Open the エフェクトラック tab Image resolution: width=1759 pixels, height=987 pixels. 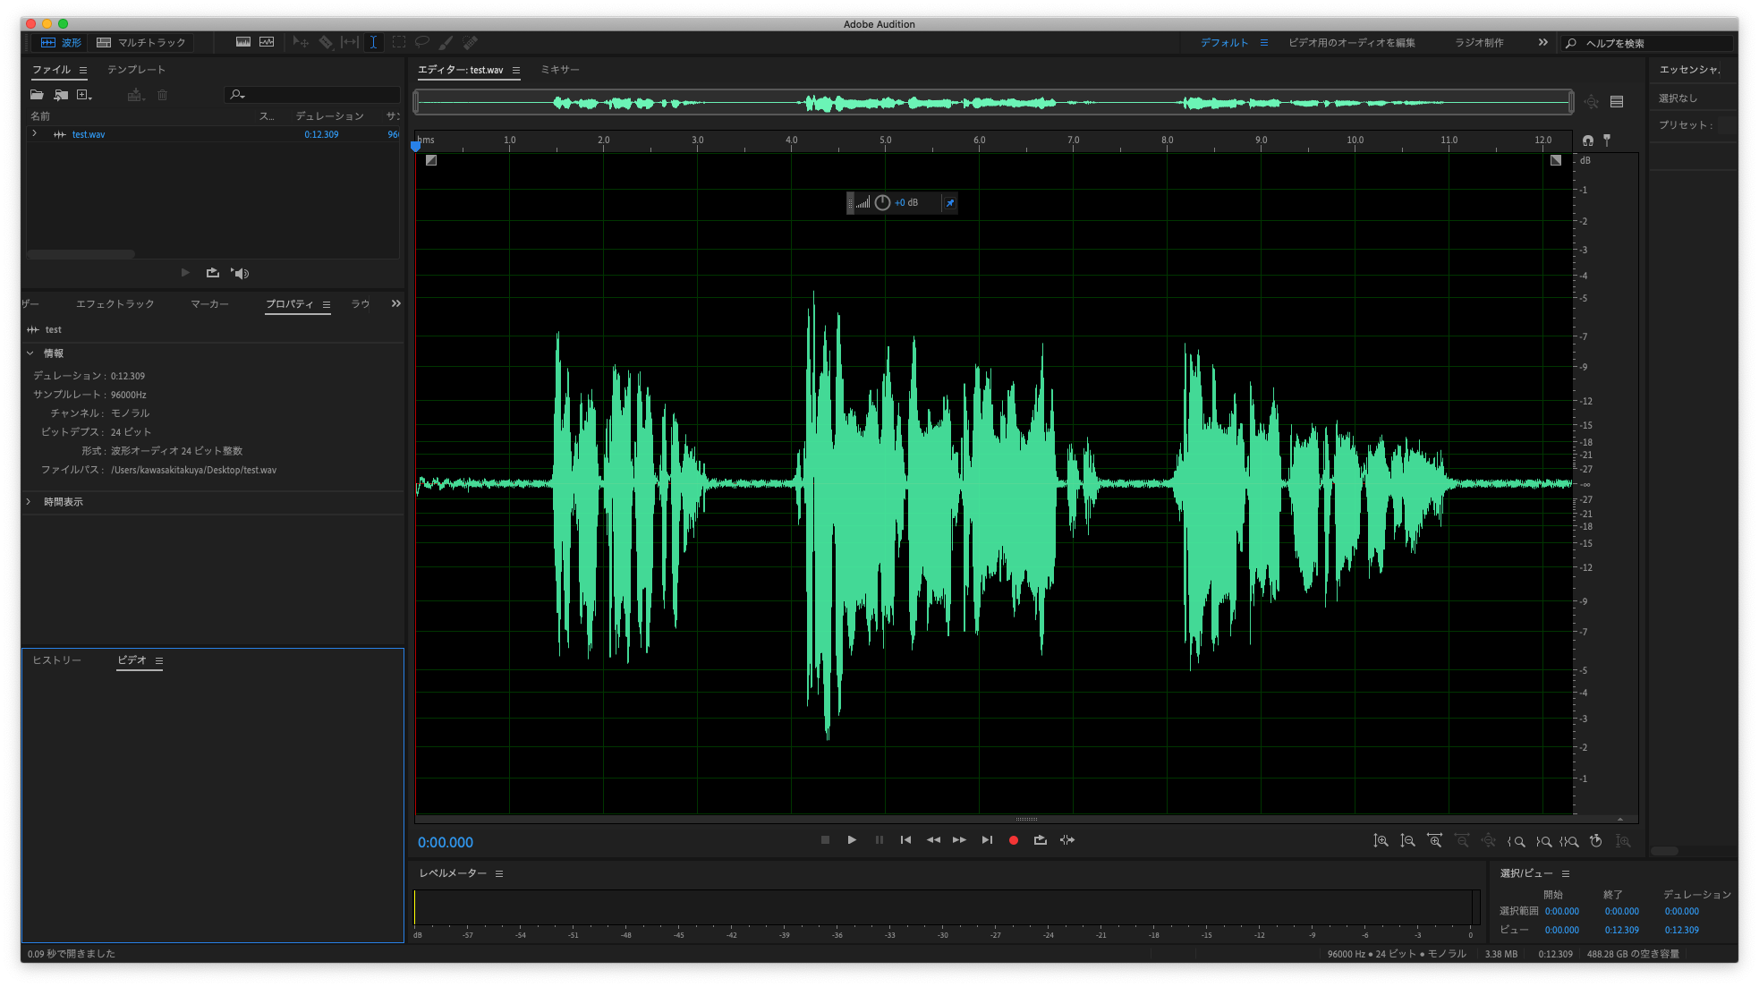tap(115, 304)
